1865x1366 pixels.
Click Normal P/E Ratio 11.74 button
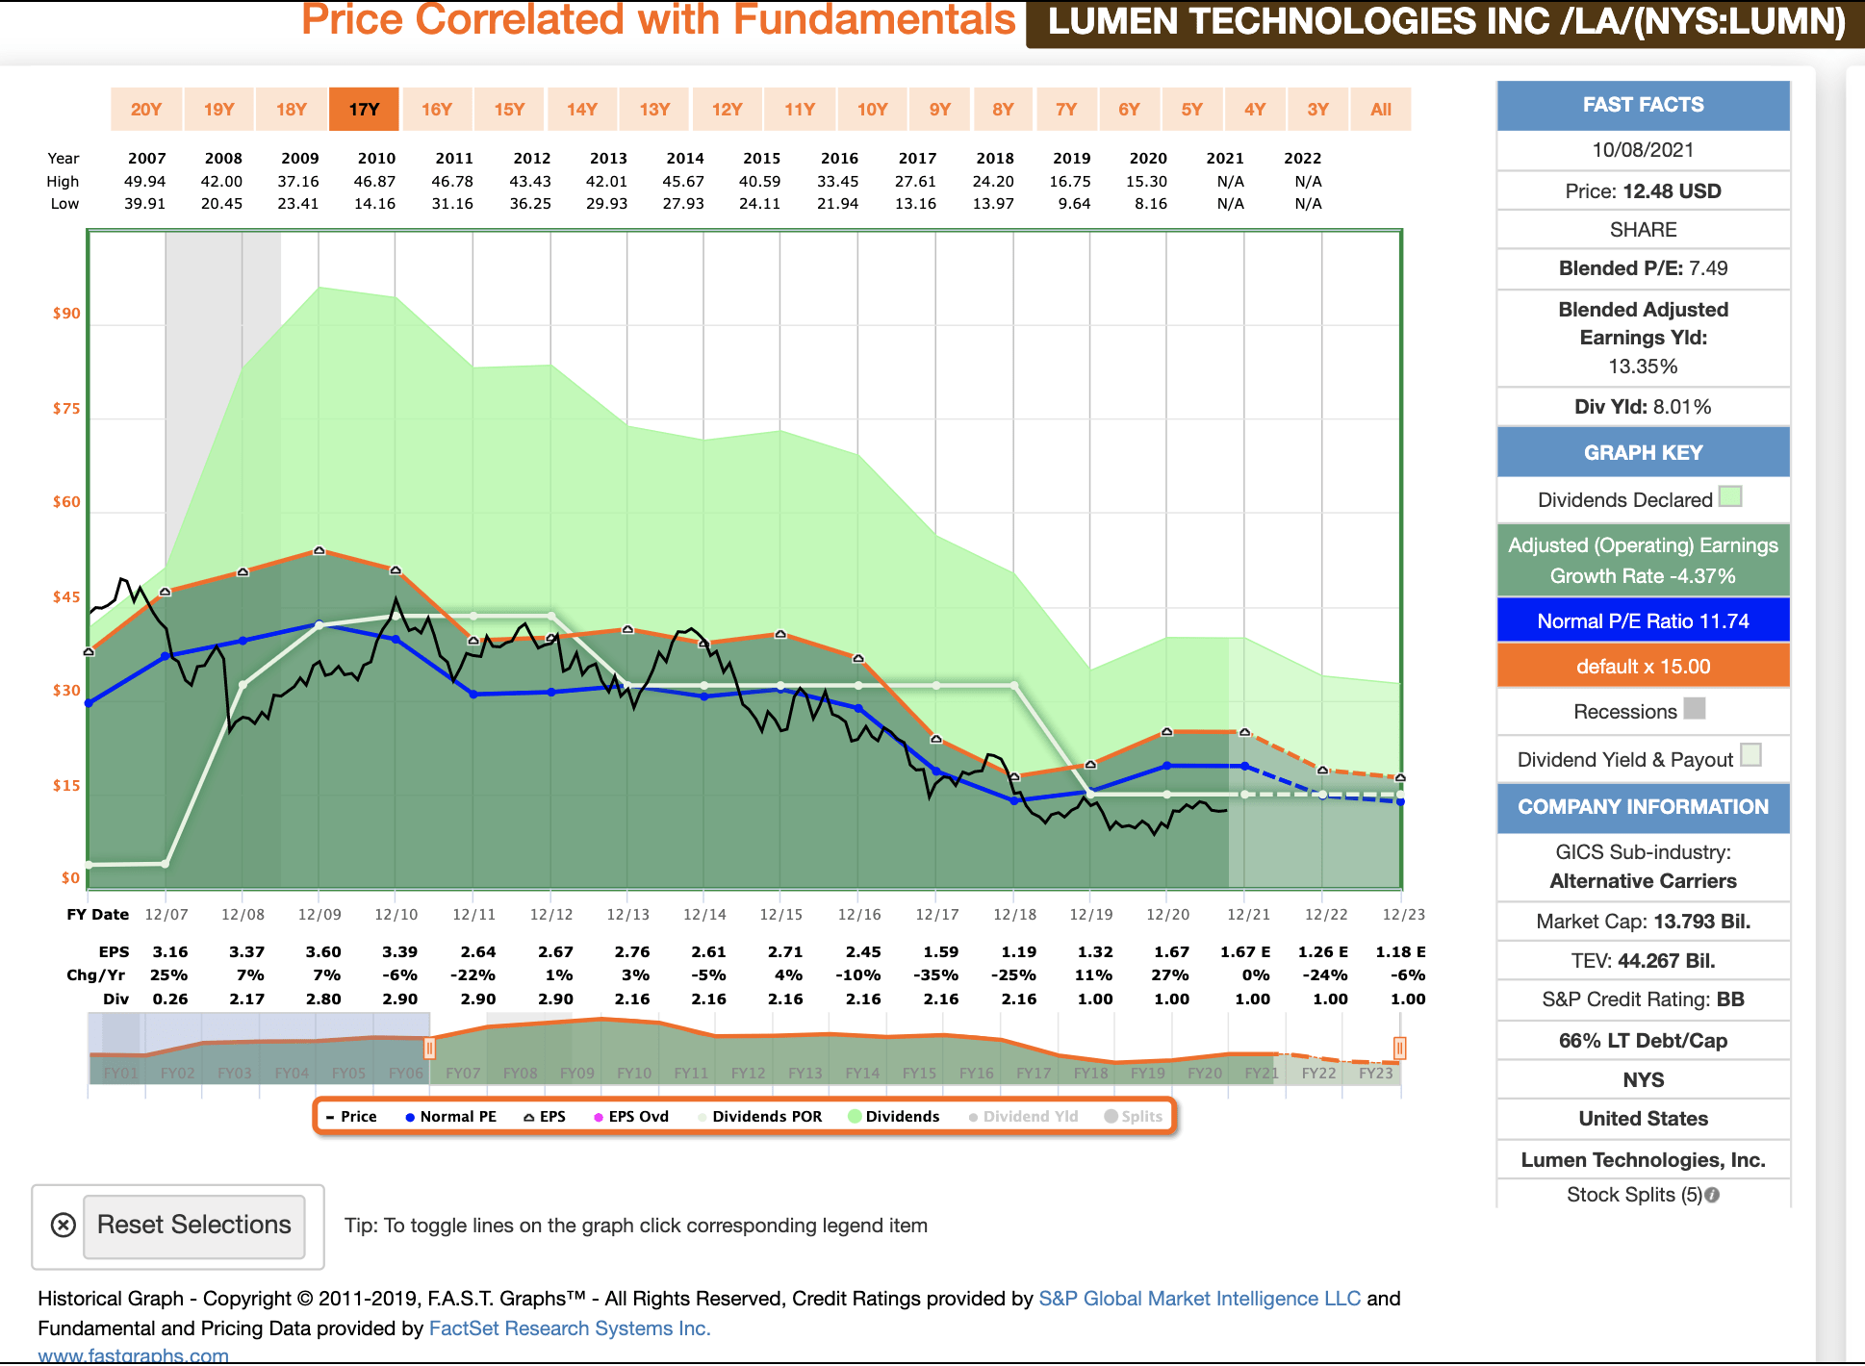[1644, 620]
